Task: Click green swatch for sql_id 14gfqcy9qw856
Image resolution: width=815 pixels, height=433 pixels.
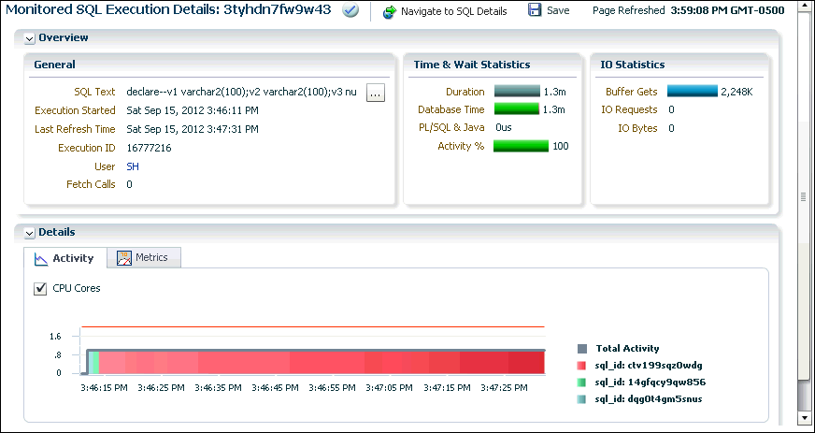Action: 582,382
